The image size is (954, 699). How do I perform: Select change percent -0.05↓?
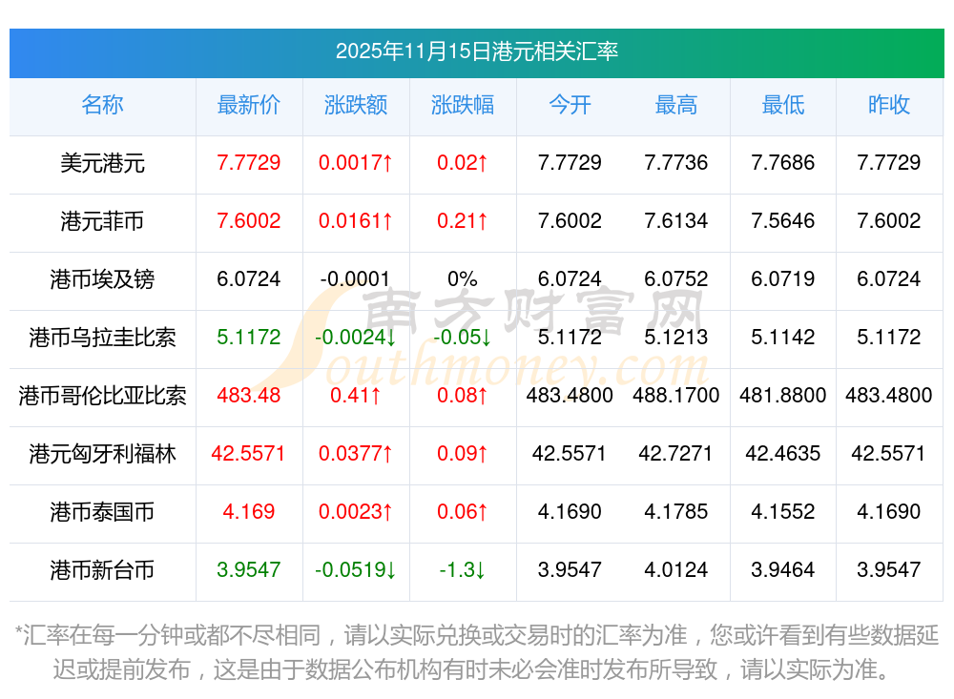coord(463,337)
